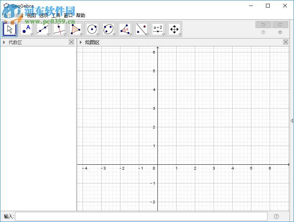294x222 pixels.
Task: Click the x-axis label -4
Action: pos(85,168)
